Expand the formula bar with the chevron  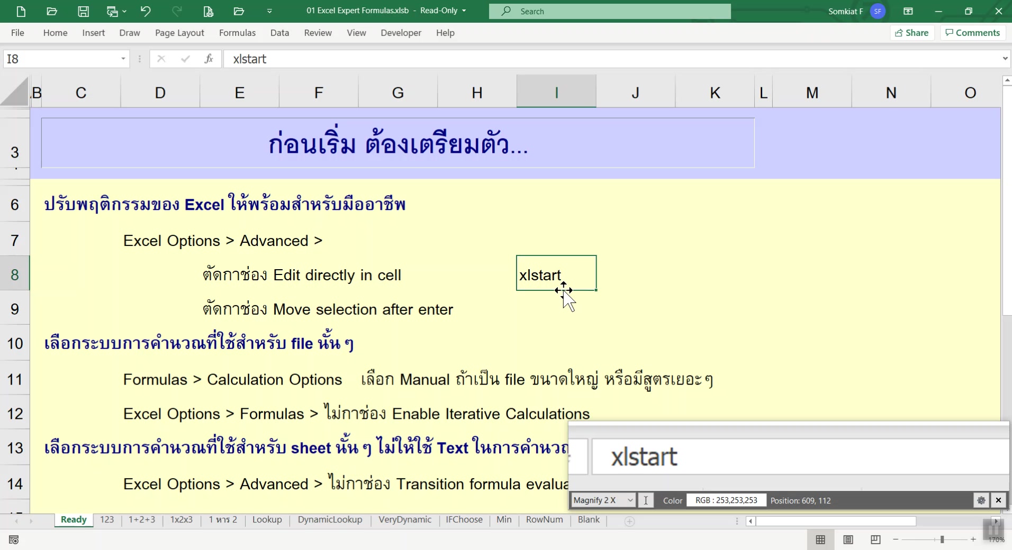pos(1005,59)
